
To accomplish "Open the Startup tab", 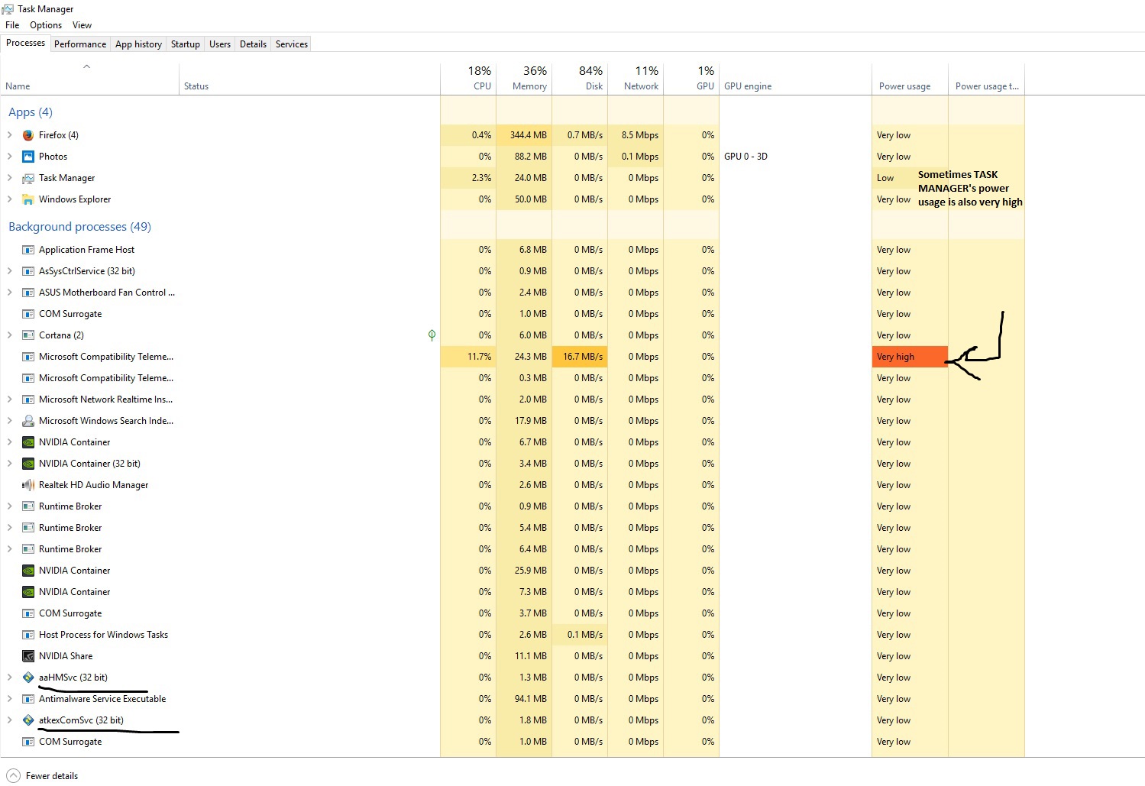I will pyautogui.click(x=185, y=44).
